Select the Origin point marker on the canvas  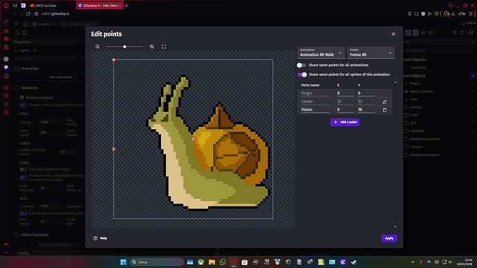click(x=114, y=60)
